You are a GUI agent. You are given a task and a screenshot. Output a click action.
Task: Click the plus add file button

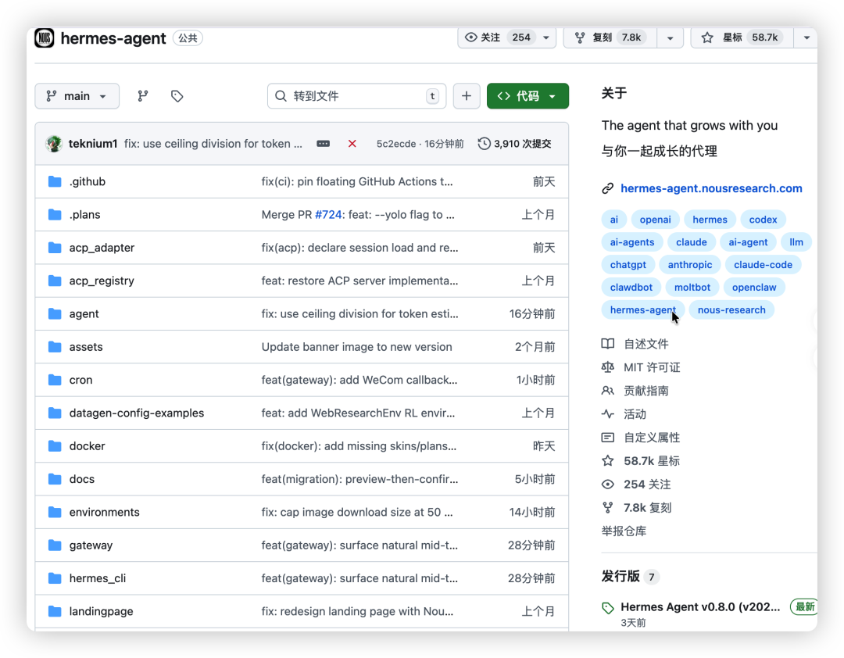466,96
